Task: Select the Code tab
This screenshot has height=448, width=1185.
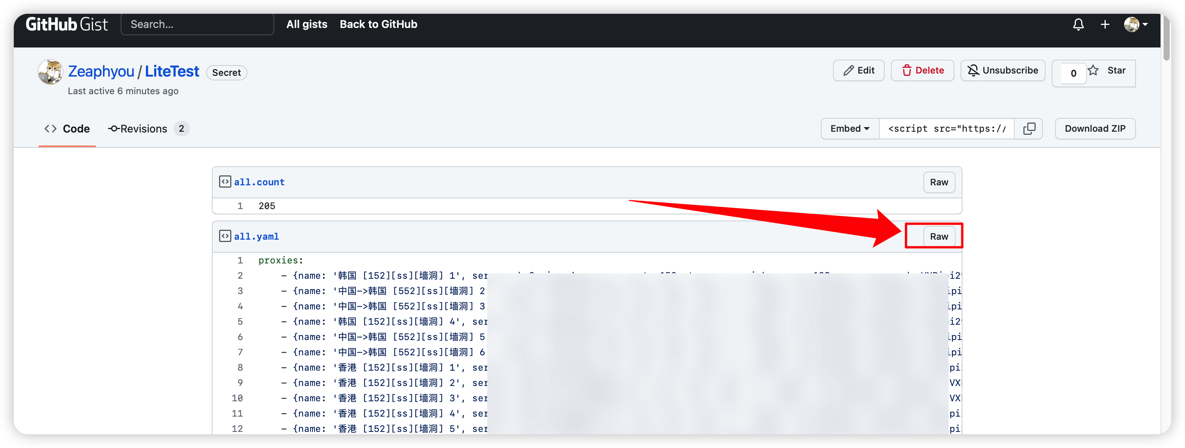Action: tap(67, 129)
